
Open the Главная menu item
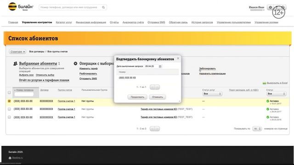(x=13, y=22)
